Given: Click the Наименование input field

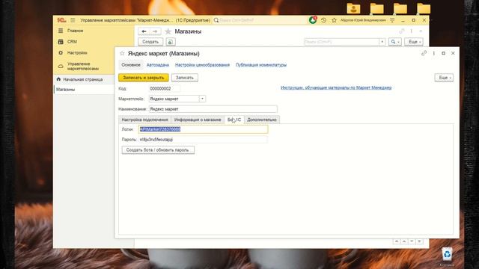Looking at the screenshot, I should [x=213, y=109].
